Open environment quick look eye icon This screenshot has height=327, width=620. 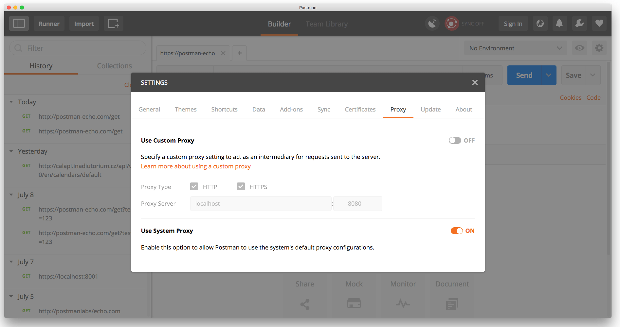[579, 48]
